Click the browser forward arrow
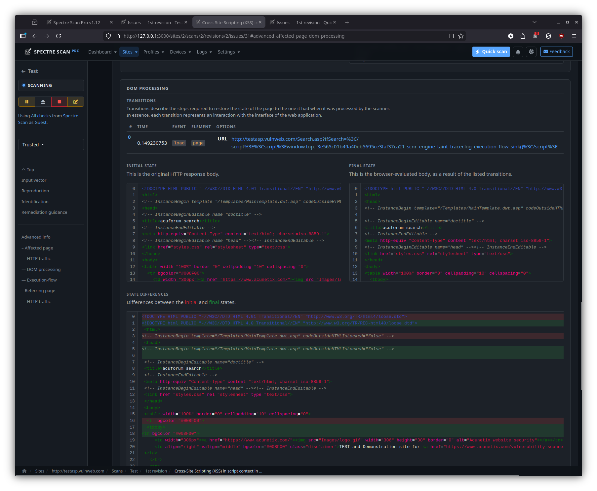The image size is (597, 491). point(47,36)
